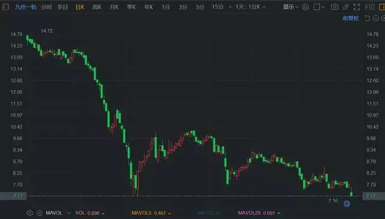Switch to the 15分 fifteen-minute chart
This screenshot has width=385, height=219.
coord(218,7)
